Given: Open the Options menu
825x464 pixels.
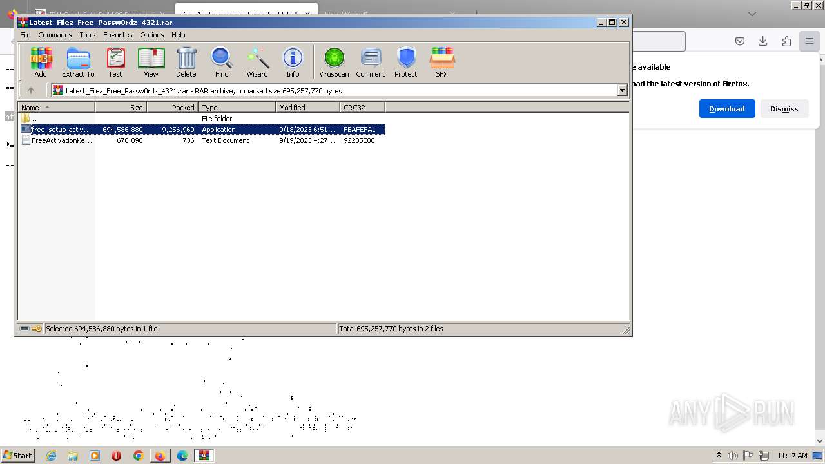Looking at the screenshot, I should coord(152,35).
